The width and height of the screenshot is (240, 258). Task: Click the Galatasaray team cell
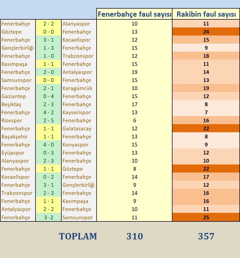(79, 128)
